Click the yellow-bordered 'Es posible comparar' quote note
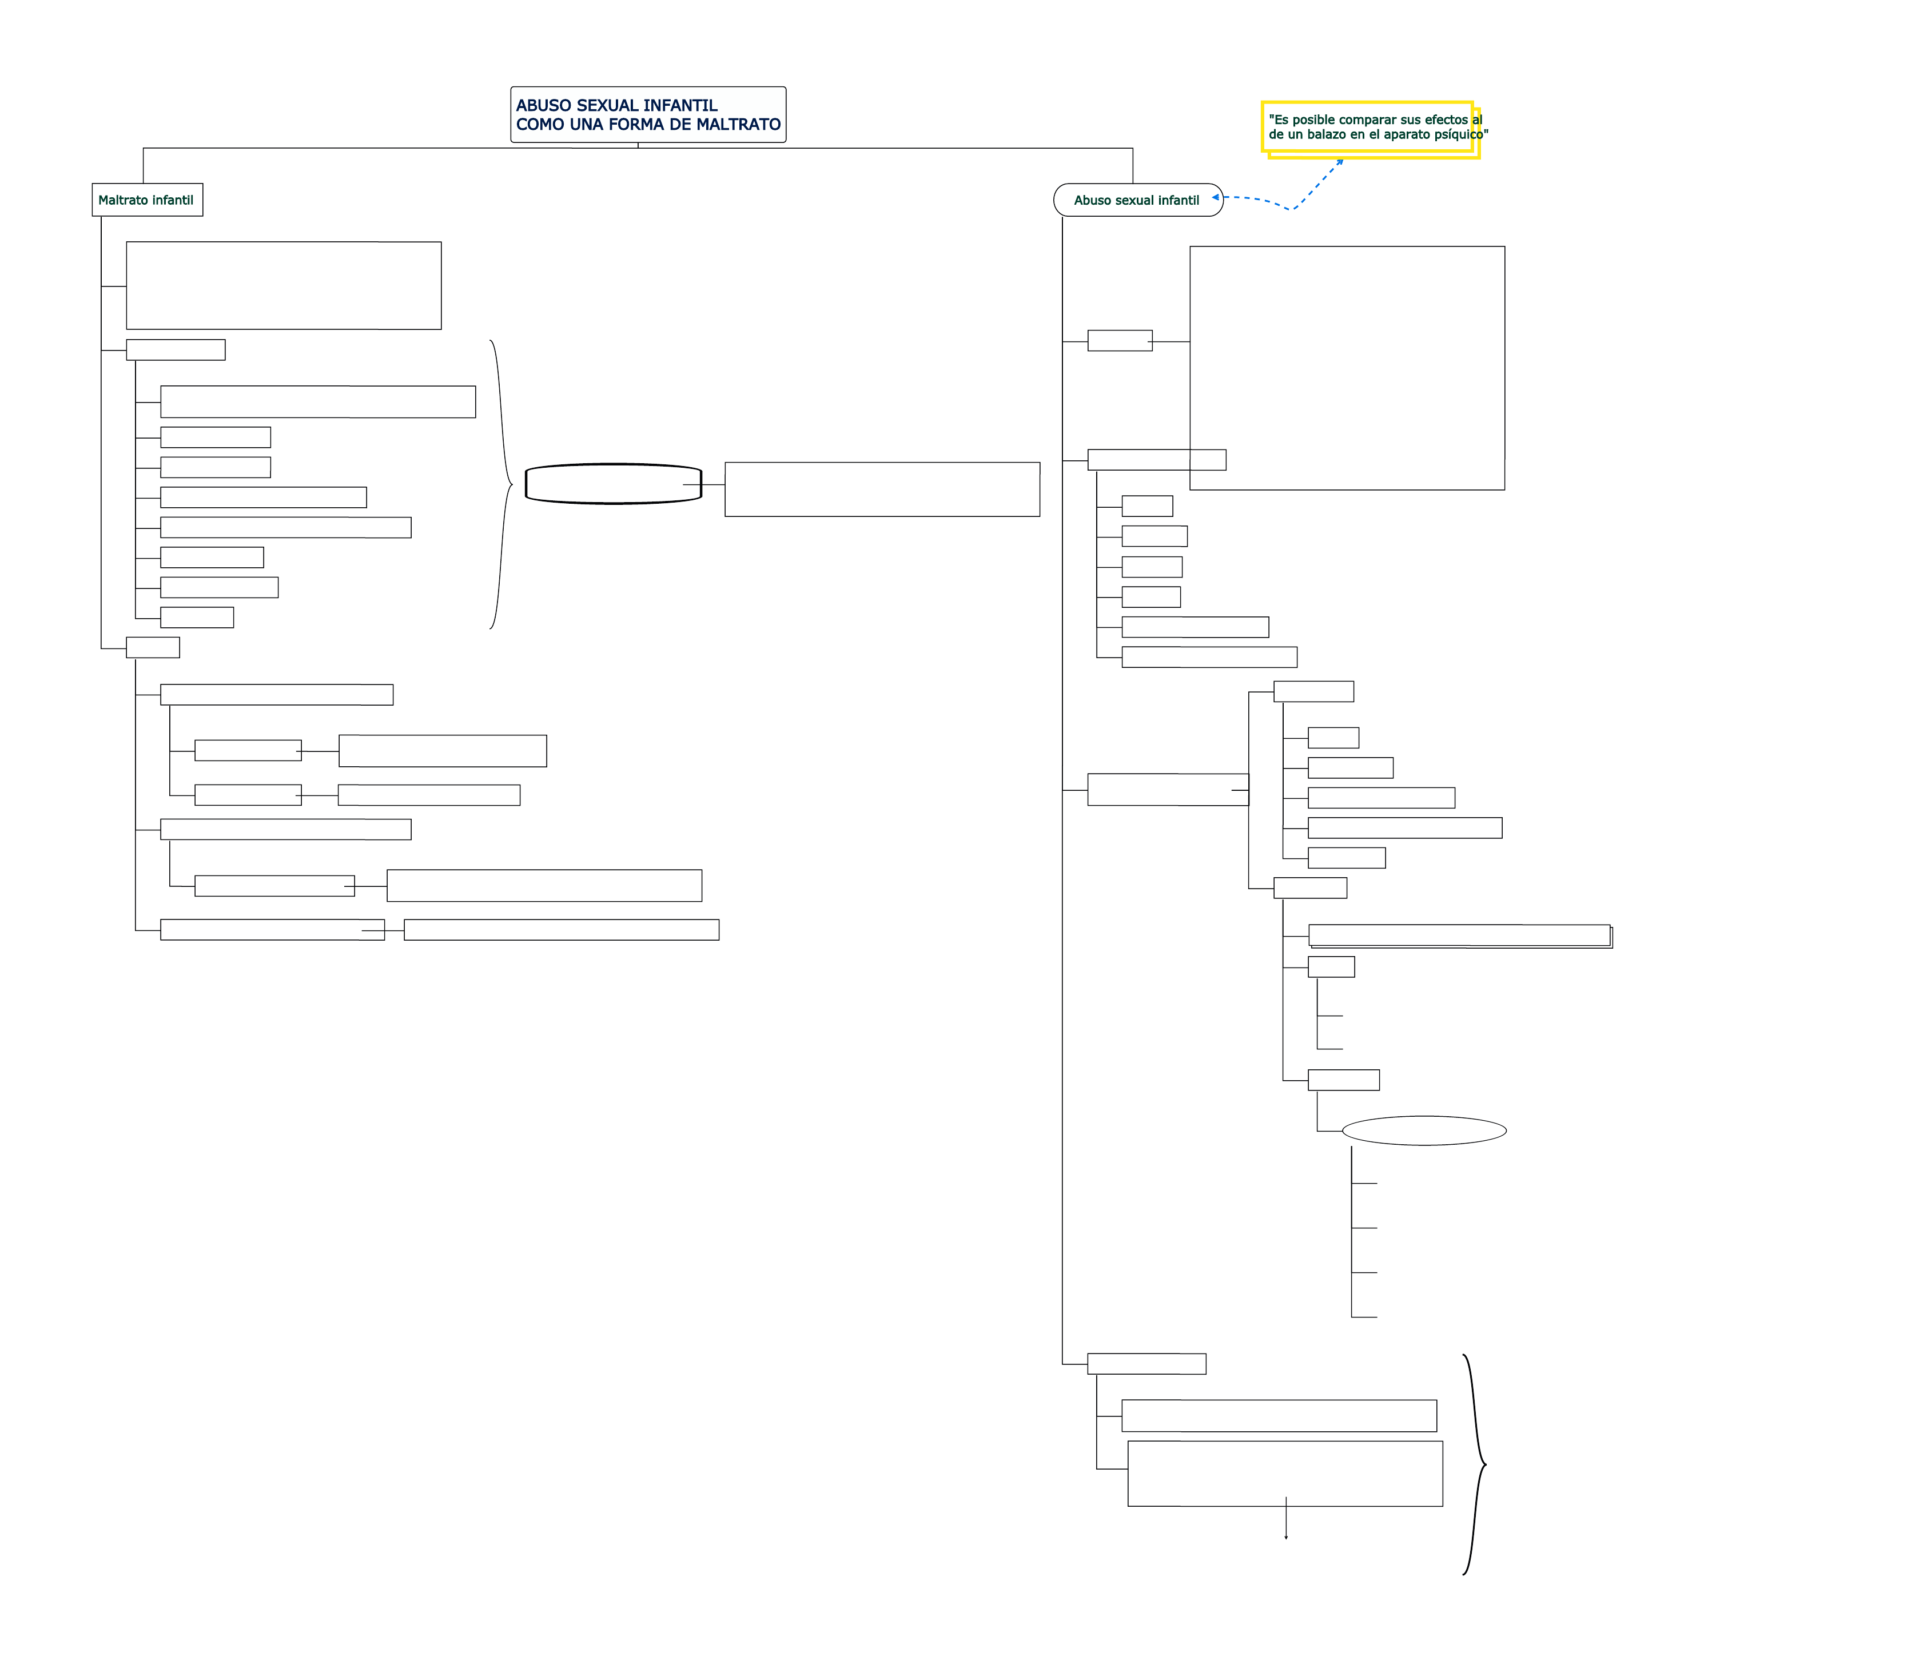Screen dimensions: 1911x1664 tap(1367, 127)
